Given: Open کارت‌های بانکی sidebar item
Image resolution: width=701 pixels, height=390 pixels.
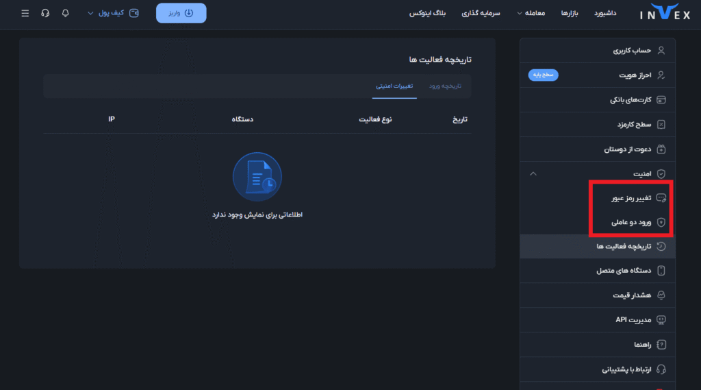Looking at the screenshot, I should click(x=597, y=99).
